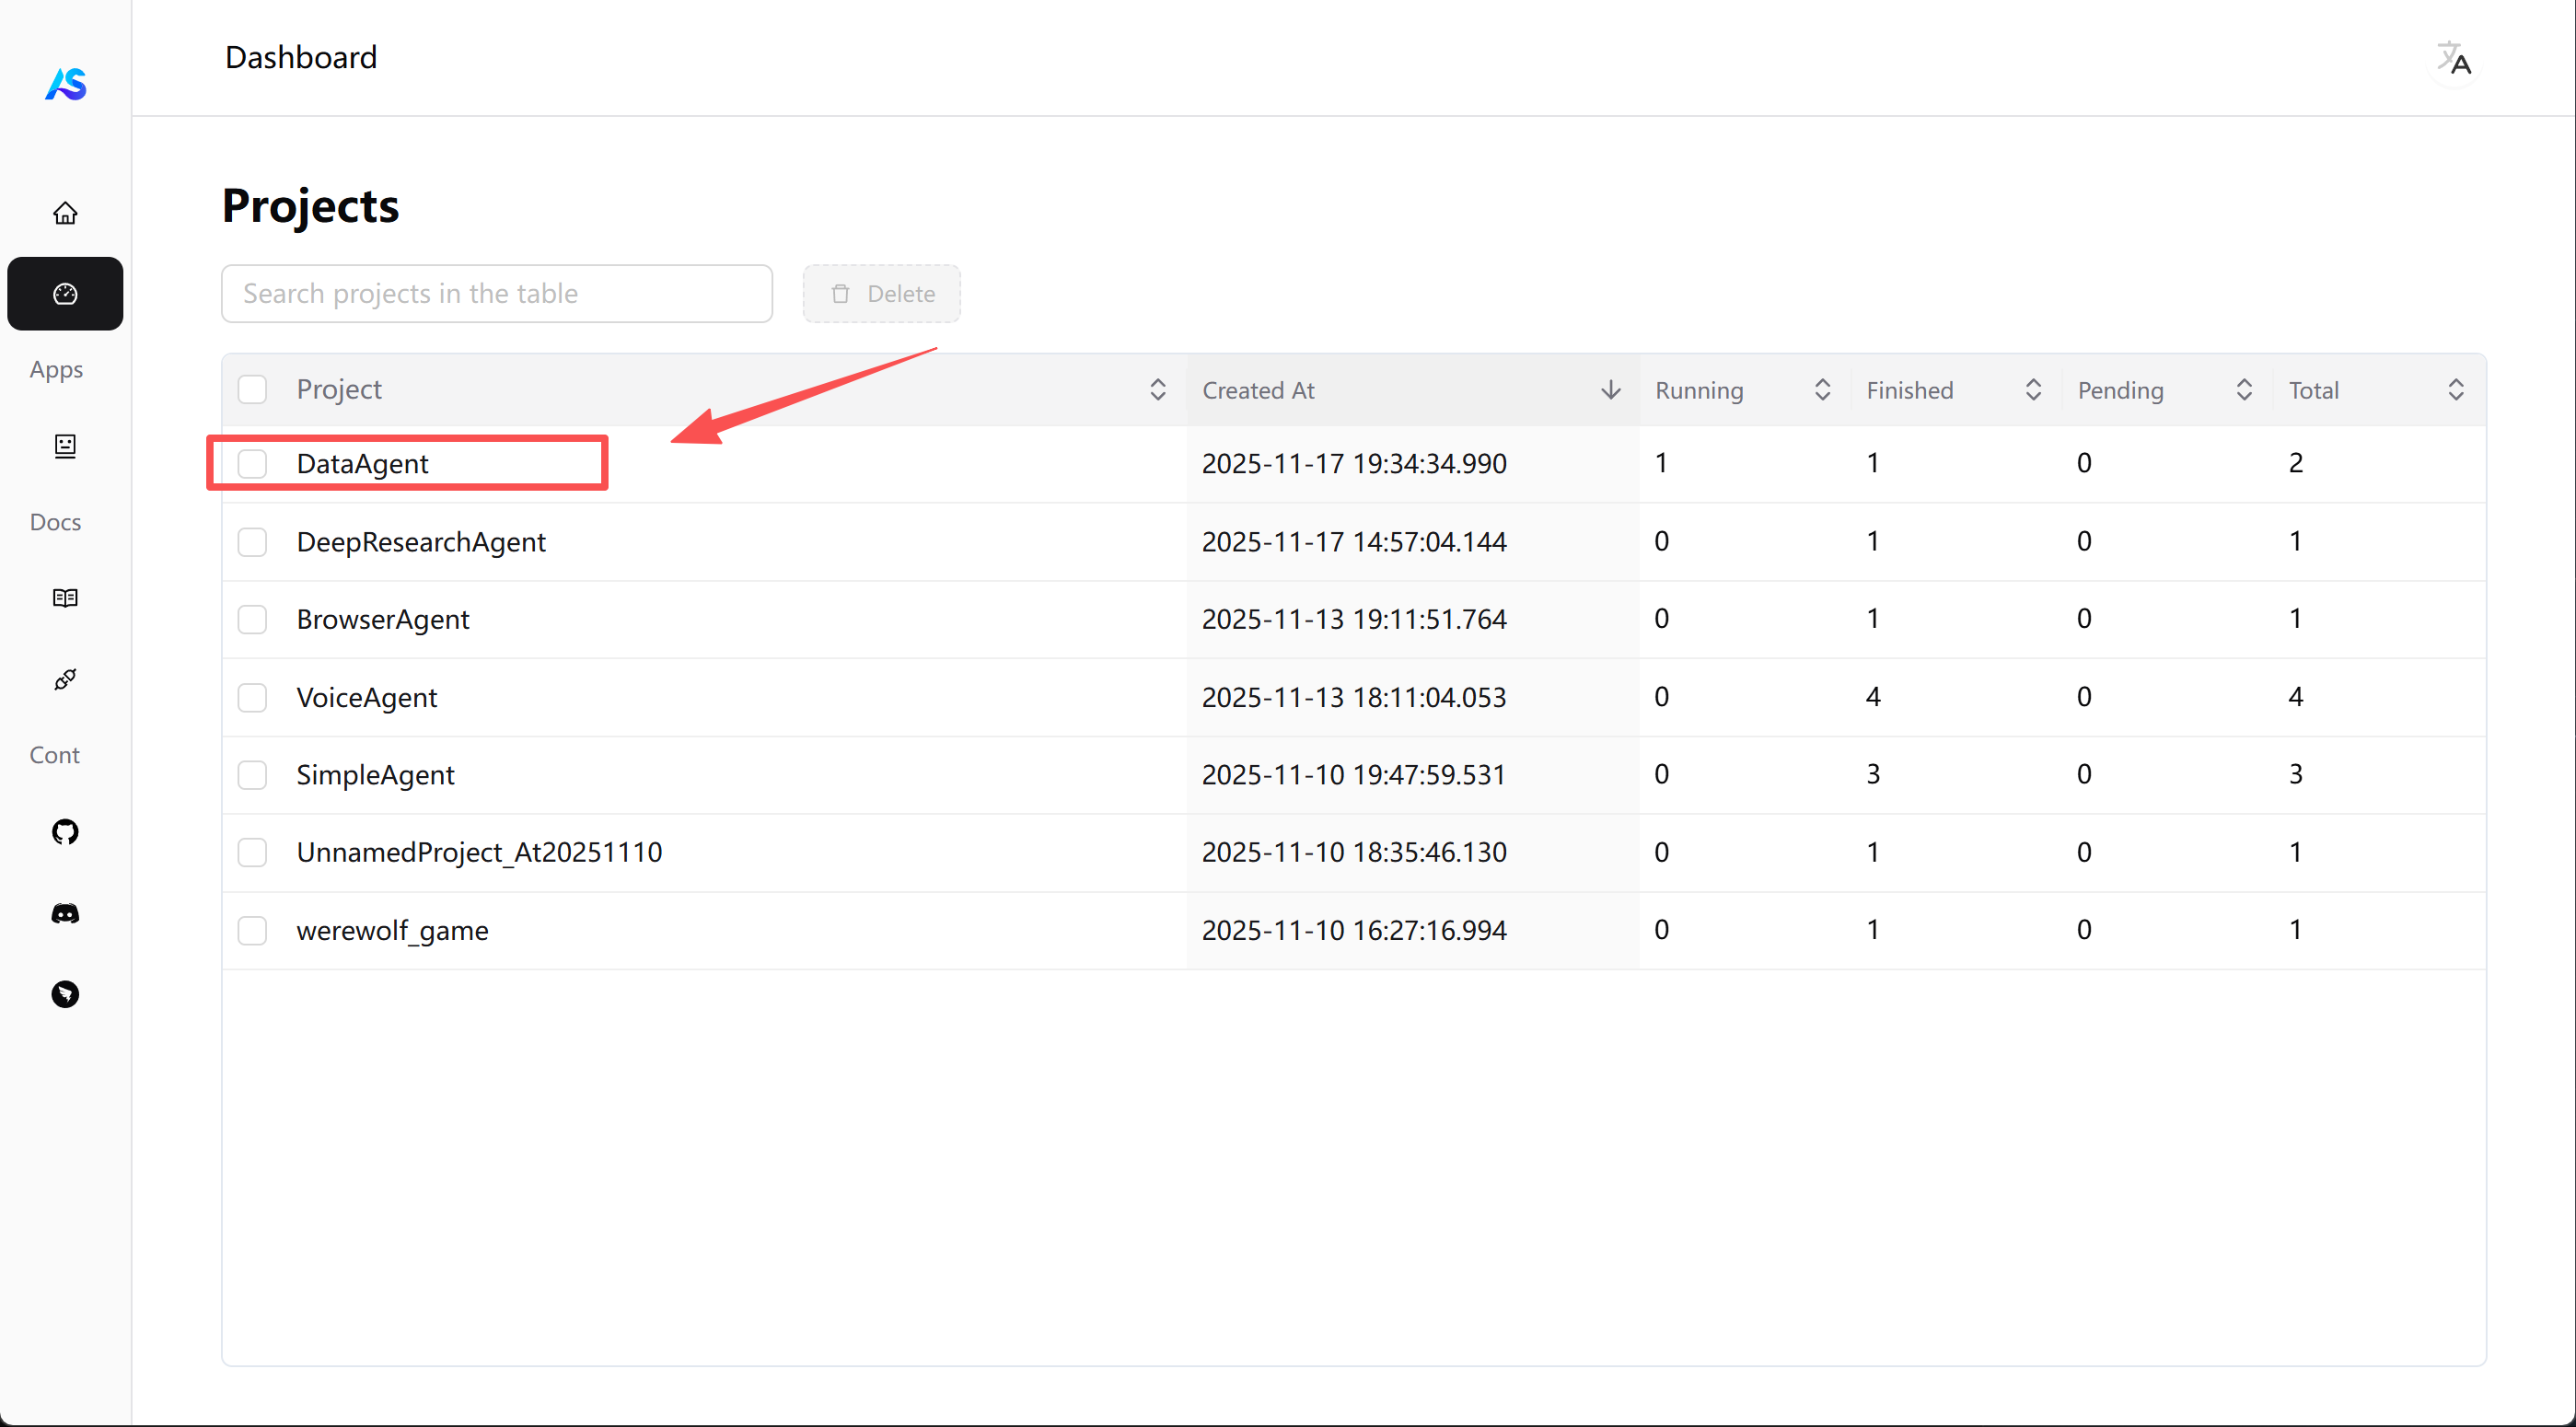Open the werewolf_game project
Viewport: 2576px width, 1427px height.
[x=392, y=931]
